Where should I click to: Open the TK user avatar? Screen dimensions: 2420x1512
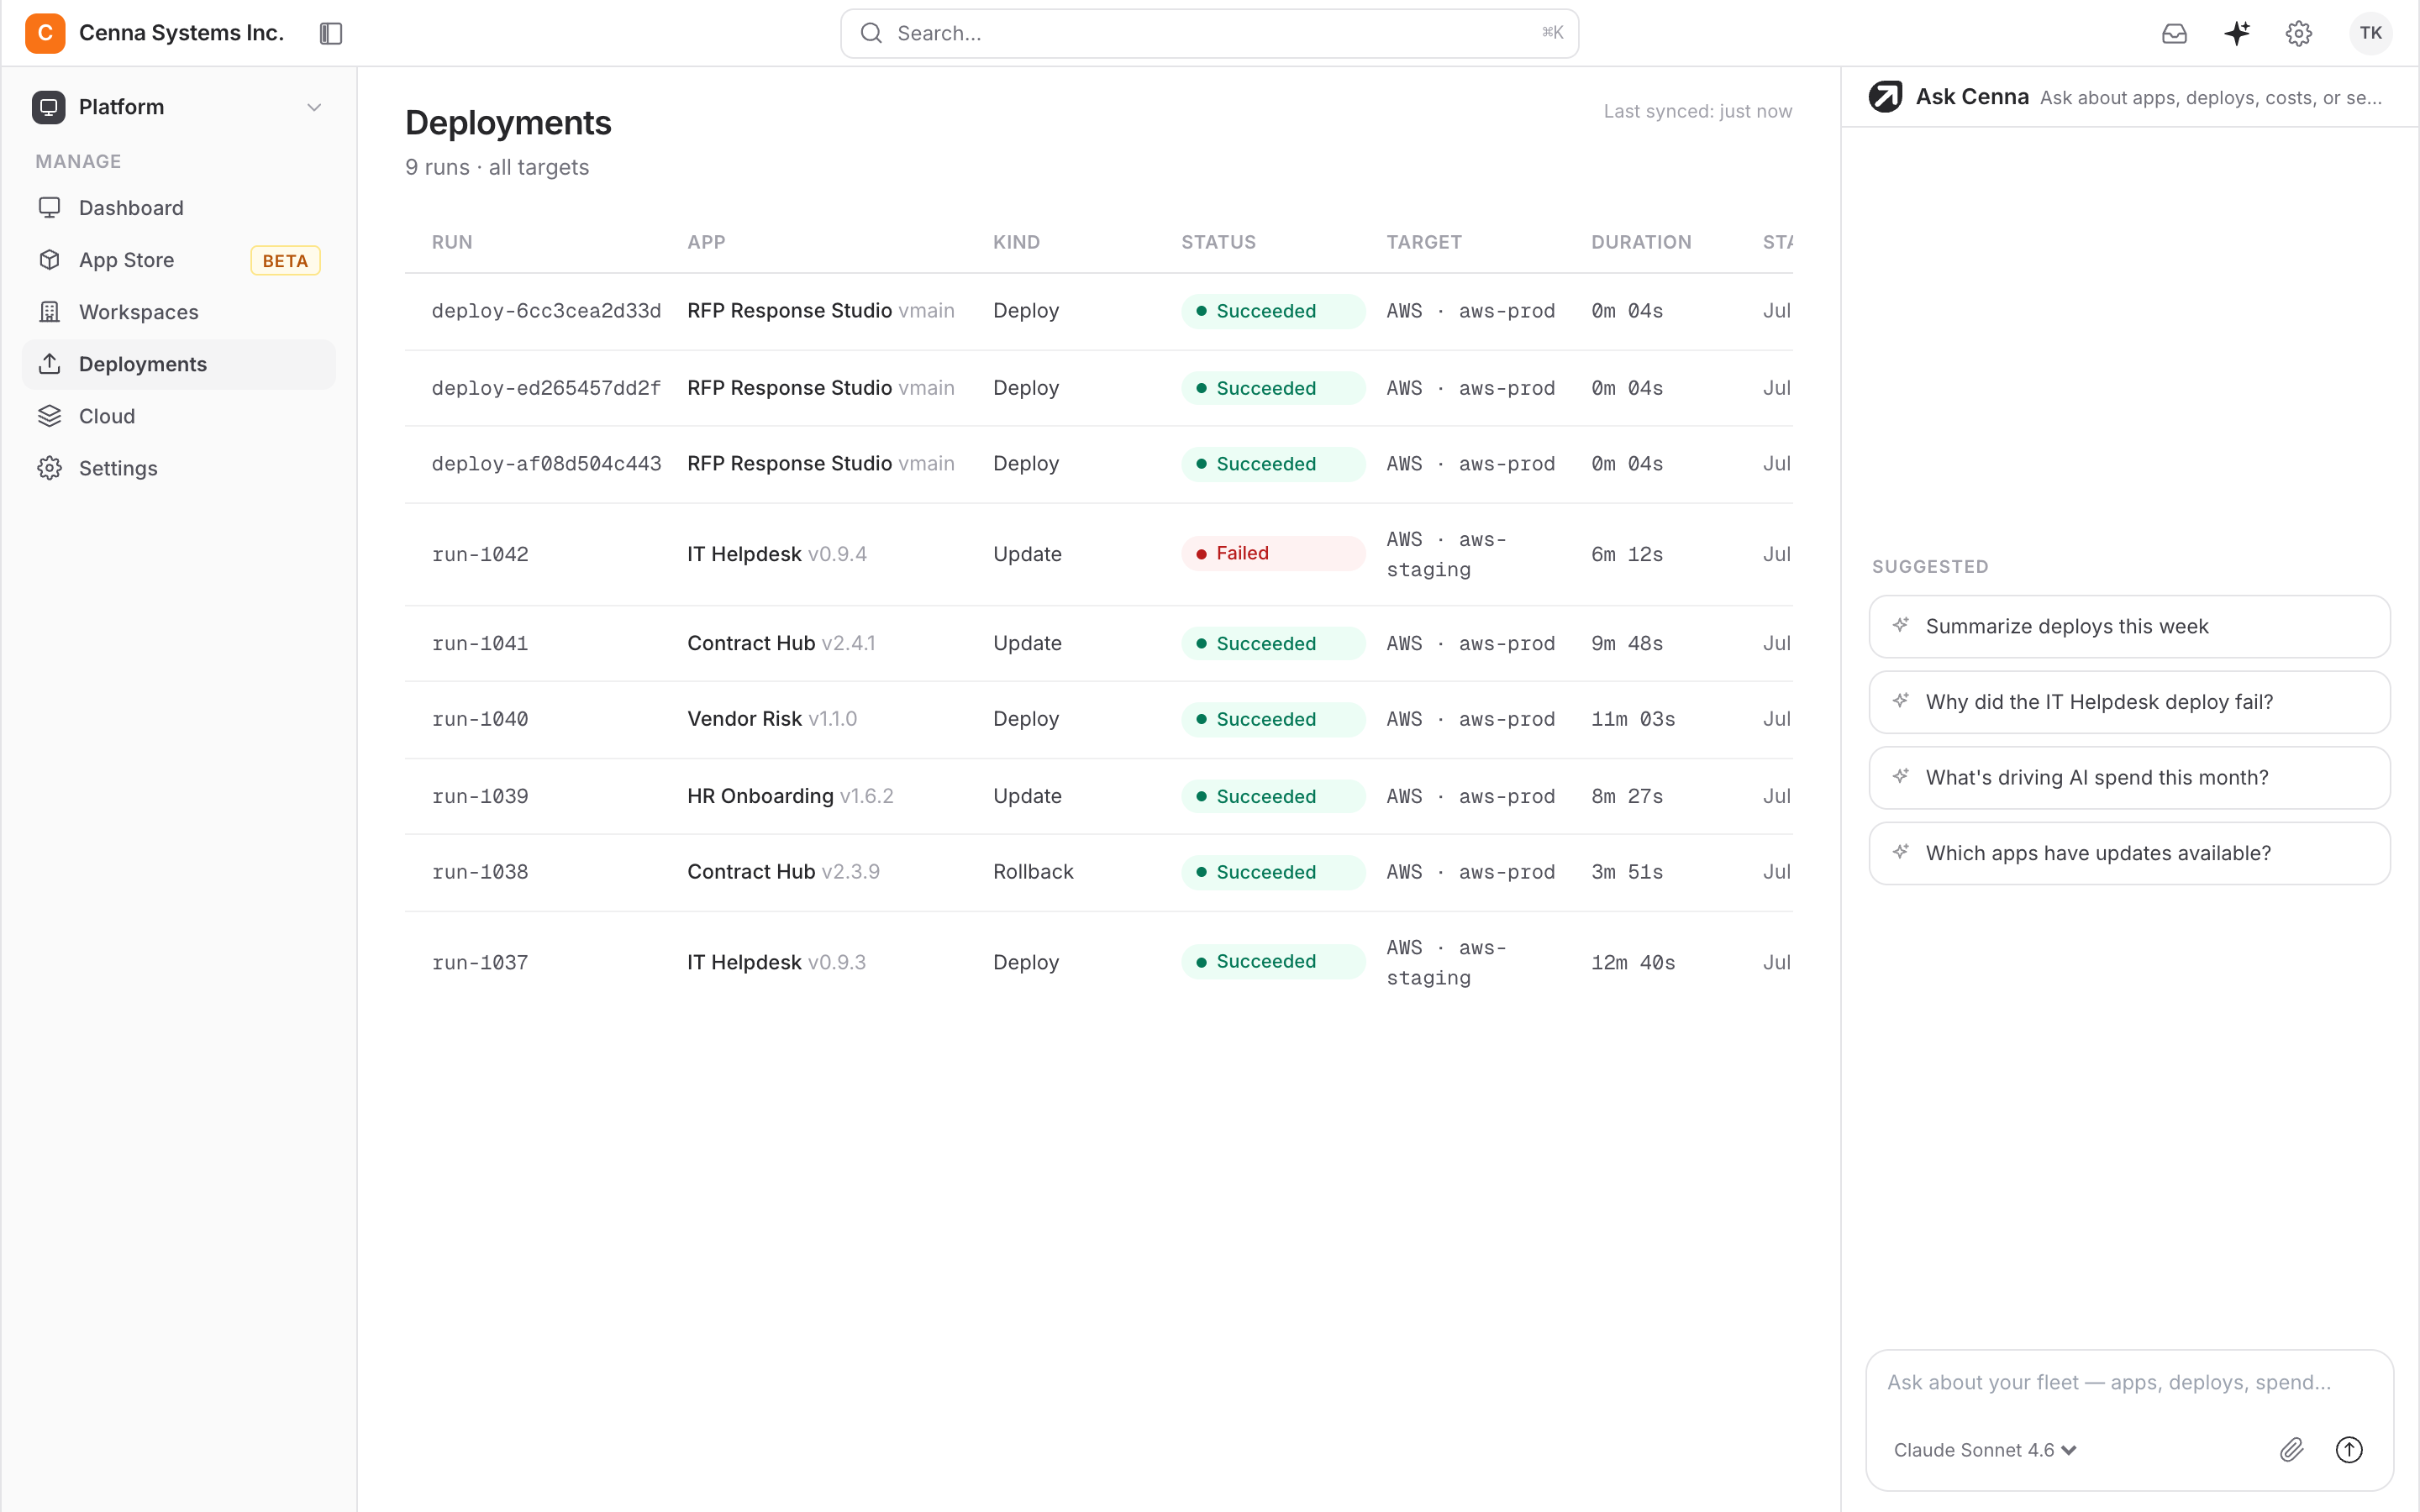[2370, 33]
